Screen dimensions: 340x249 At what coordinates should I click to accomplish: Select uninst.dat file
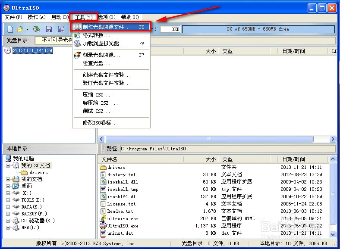[x=120, y=233]
